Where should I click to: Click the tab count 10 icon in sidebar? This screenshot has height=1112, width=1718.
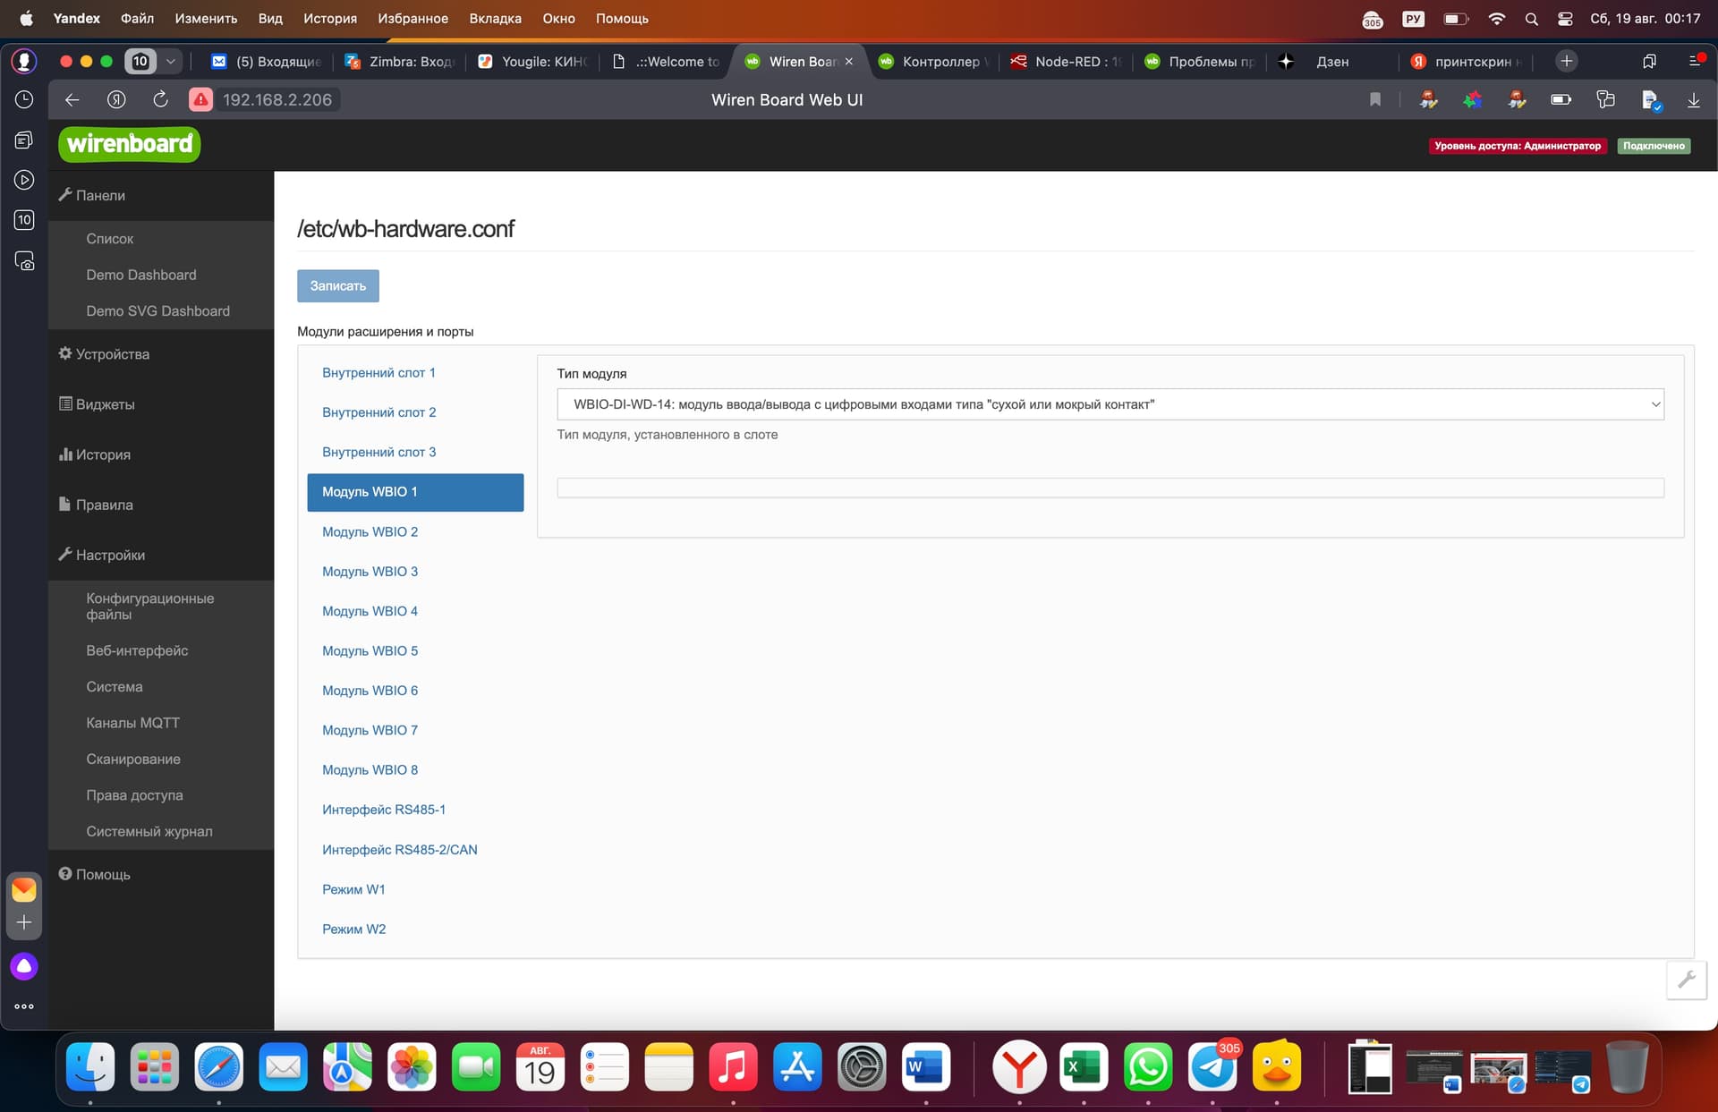tap(24, 220)
